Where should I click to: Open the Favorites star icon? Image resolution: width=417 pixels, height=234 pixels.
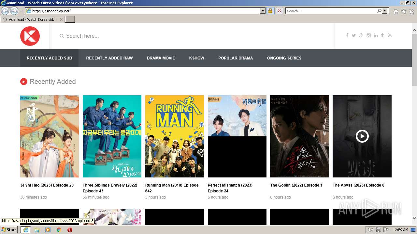pyautogui.click(x=404, y=11)
